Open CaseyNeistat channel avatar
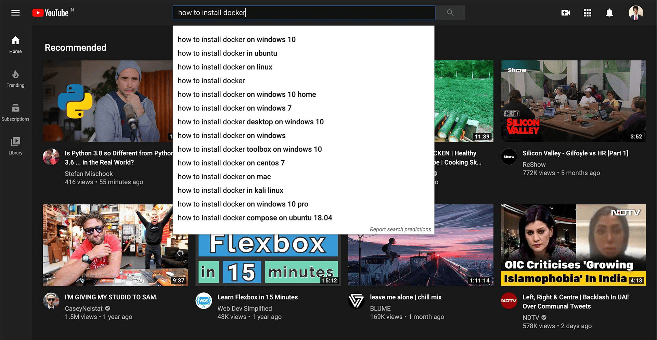The height and width of the screenshot is (340, 657). point(51,301)
